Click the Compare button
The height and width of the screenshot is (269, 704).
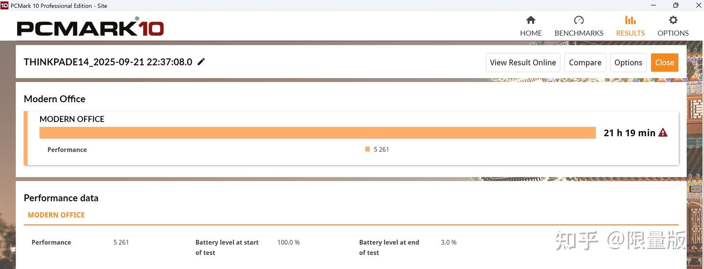click(585, 62)
